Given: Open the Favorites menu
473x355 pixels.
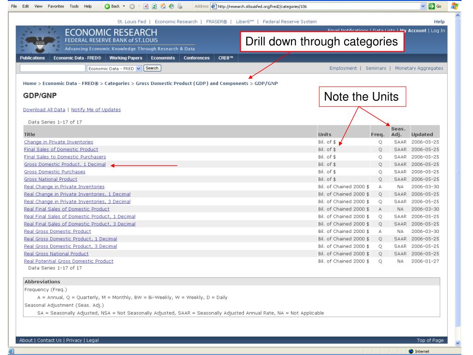Looking at the screenshot, I should tap(56, 6).
